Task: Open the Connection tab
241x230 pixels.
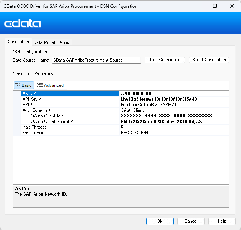Action: (x=18, y=42)
